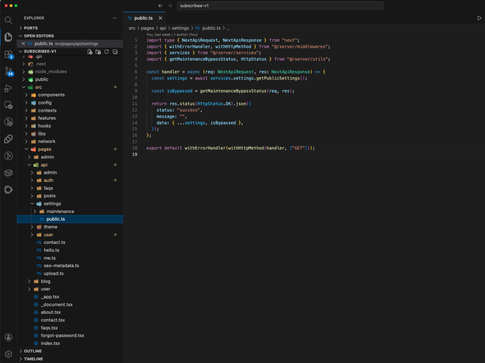This screenshot has width=485, height=363.
Task: Open Extensions view with badge 2
Action: point(8,54)
